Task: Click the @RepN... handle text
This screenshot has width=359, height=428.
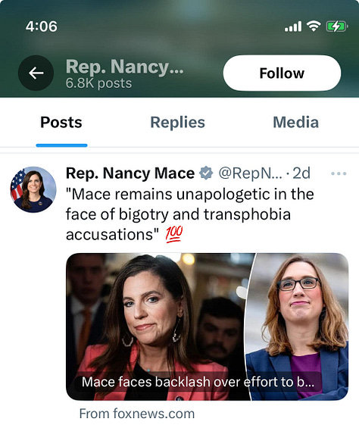Action: point(251,173)
